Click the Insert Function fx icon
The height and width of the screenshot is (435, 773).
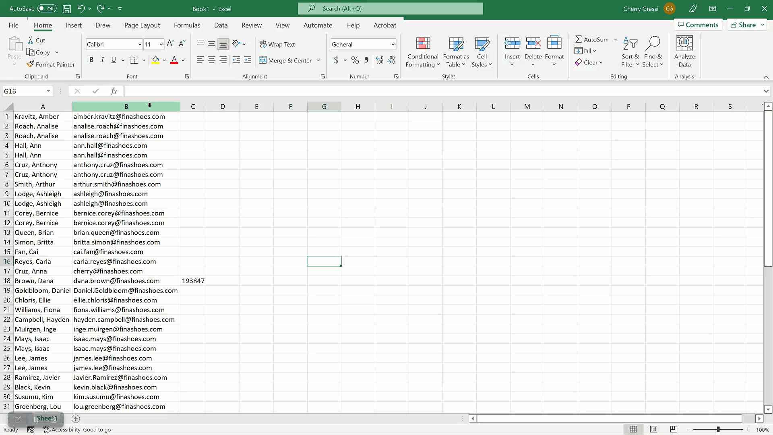pyautogui.click(x=114, y=91)
